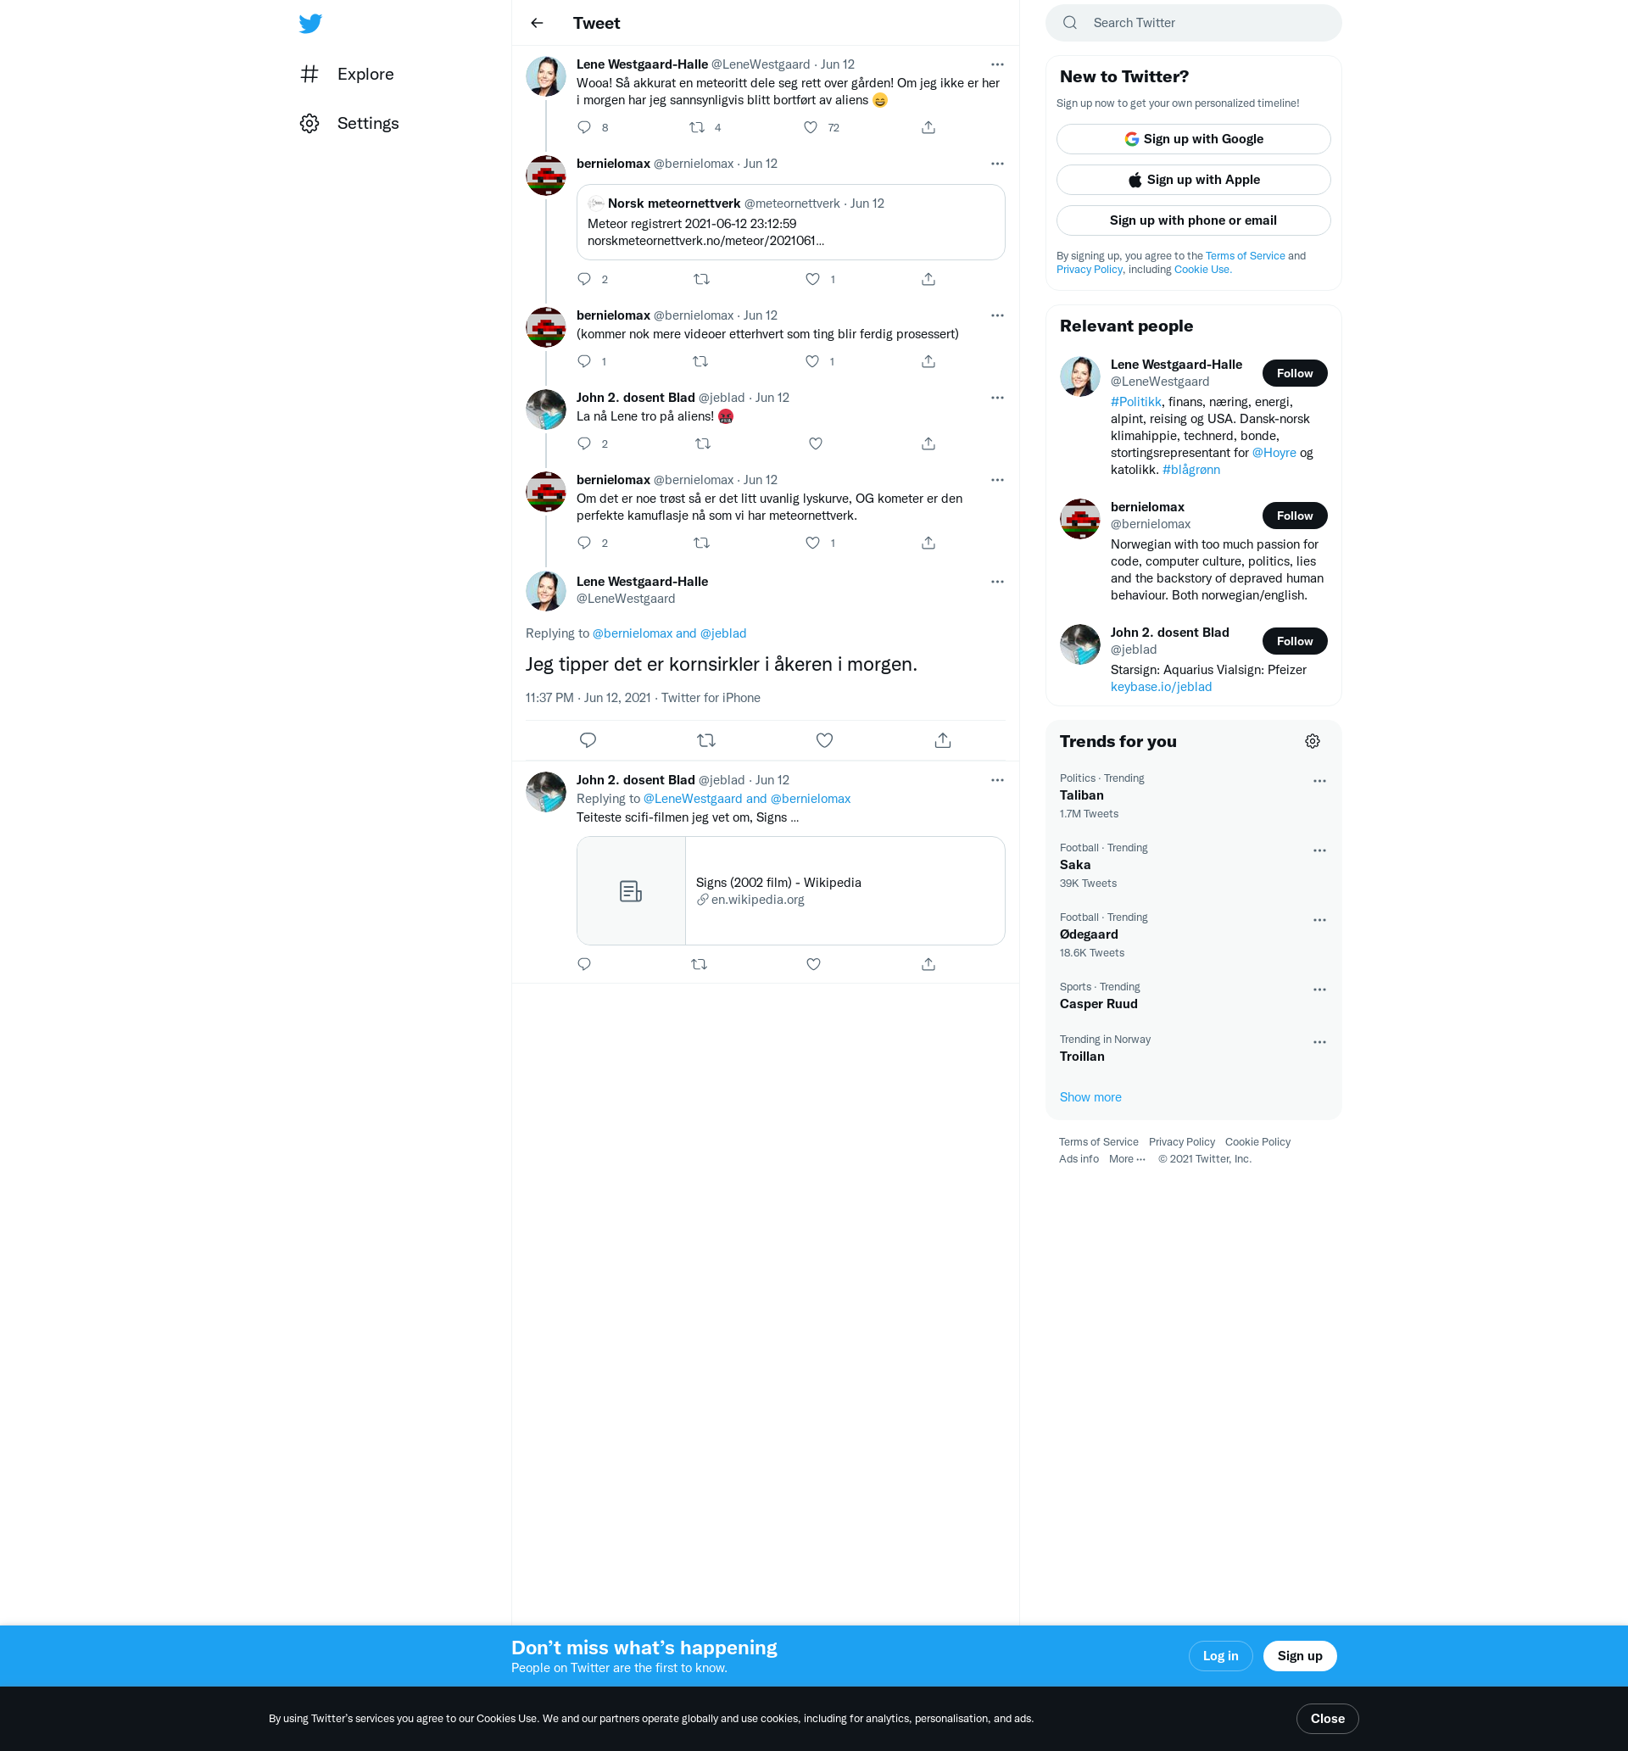The width and height of the screenshot is (1628, 1751).
Task: Reply to Lene's meteoritt tweet
Action: 584,128
